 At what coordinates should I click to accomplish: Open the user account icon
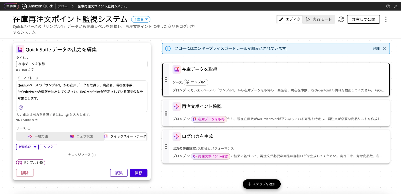(x=396, y=6)
